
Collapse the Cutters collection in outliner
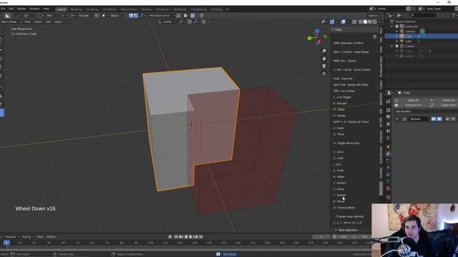(x=392, y=46)
